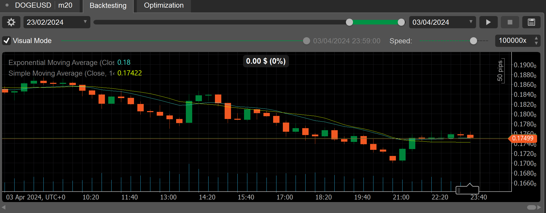Stop the backtest with stop button
546x213 pixels.
point(510,22)
